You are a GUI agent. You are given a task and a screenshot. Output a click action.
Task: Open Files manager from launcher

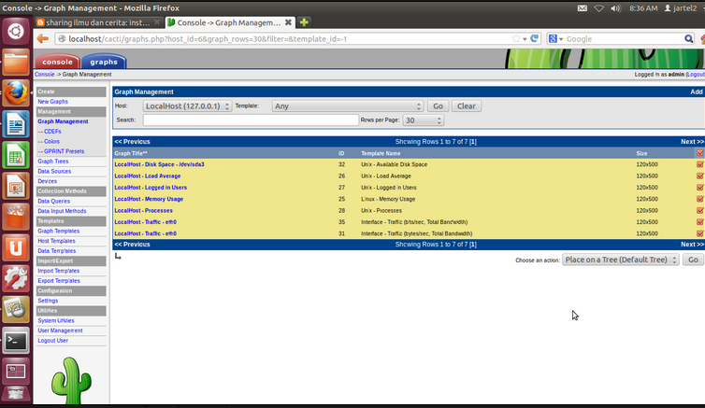[x=16, y=62]
